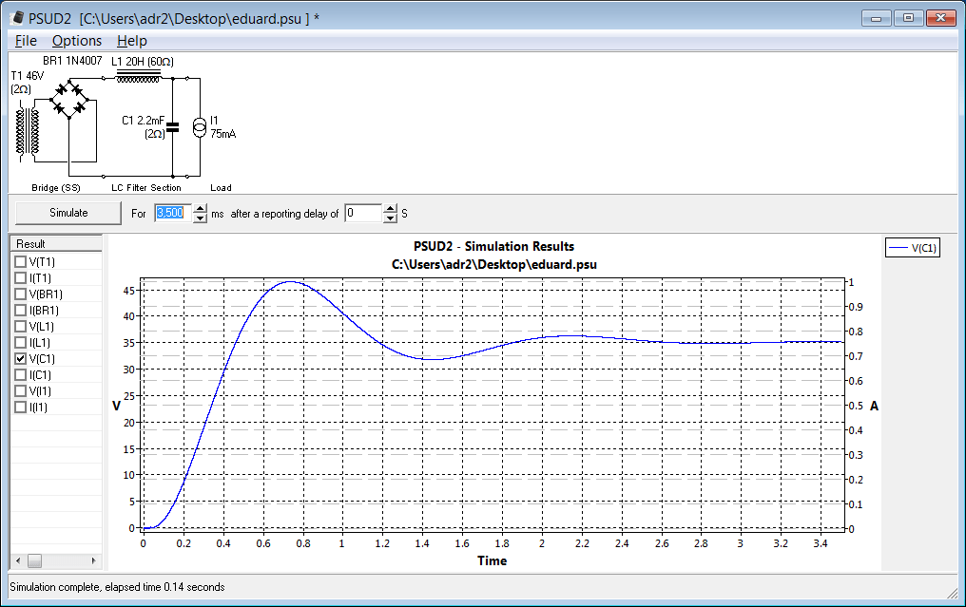Enable the I(C1) result checkbox

tap(20, 374)
